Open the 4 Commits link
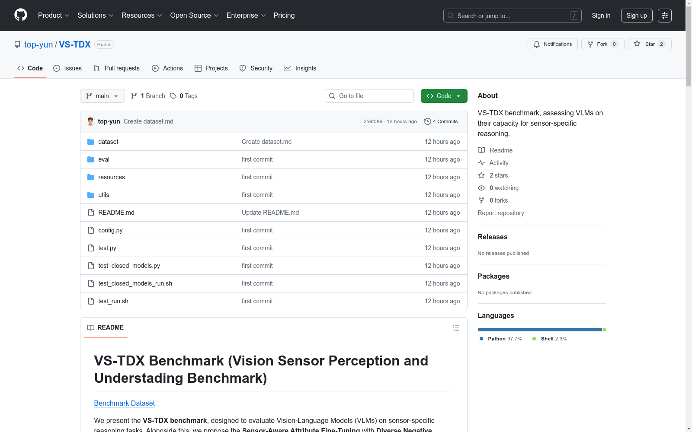692x432 pixels. tap(441, 121)
